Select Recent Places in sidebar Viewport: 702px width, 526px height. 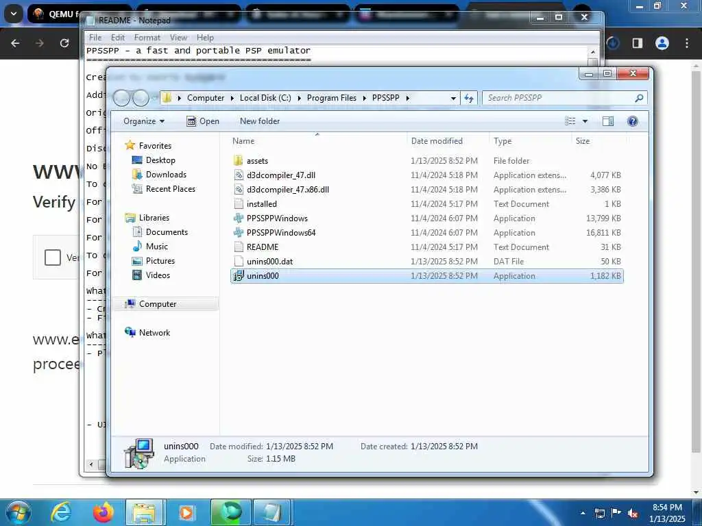tap(164, 189)
